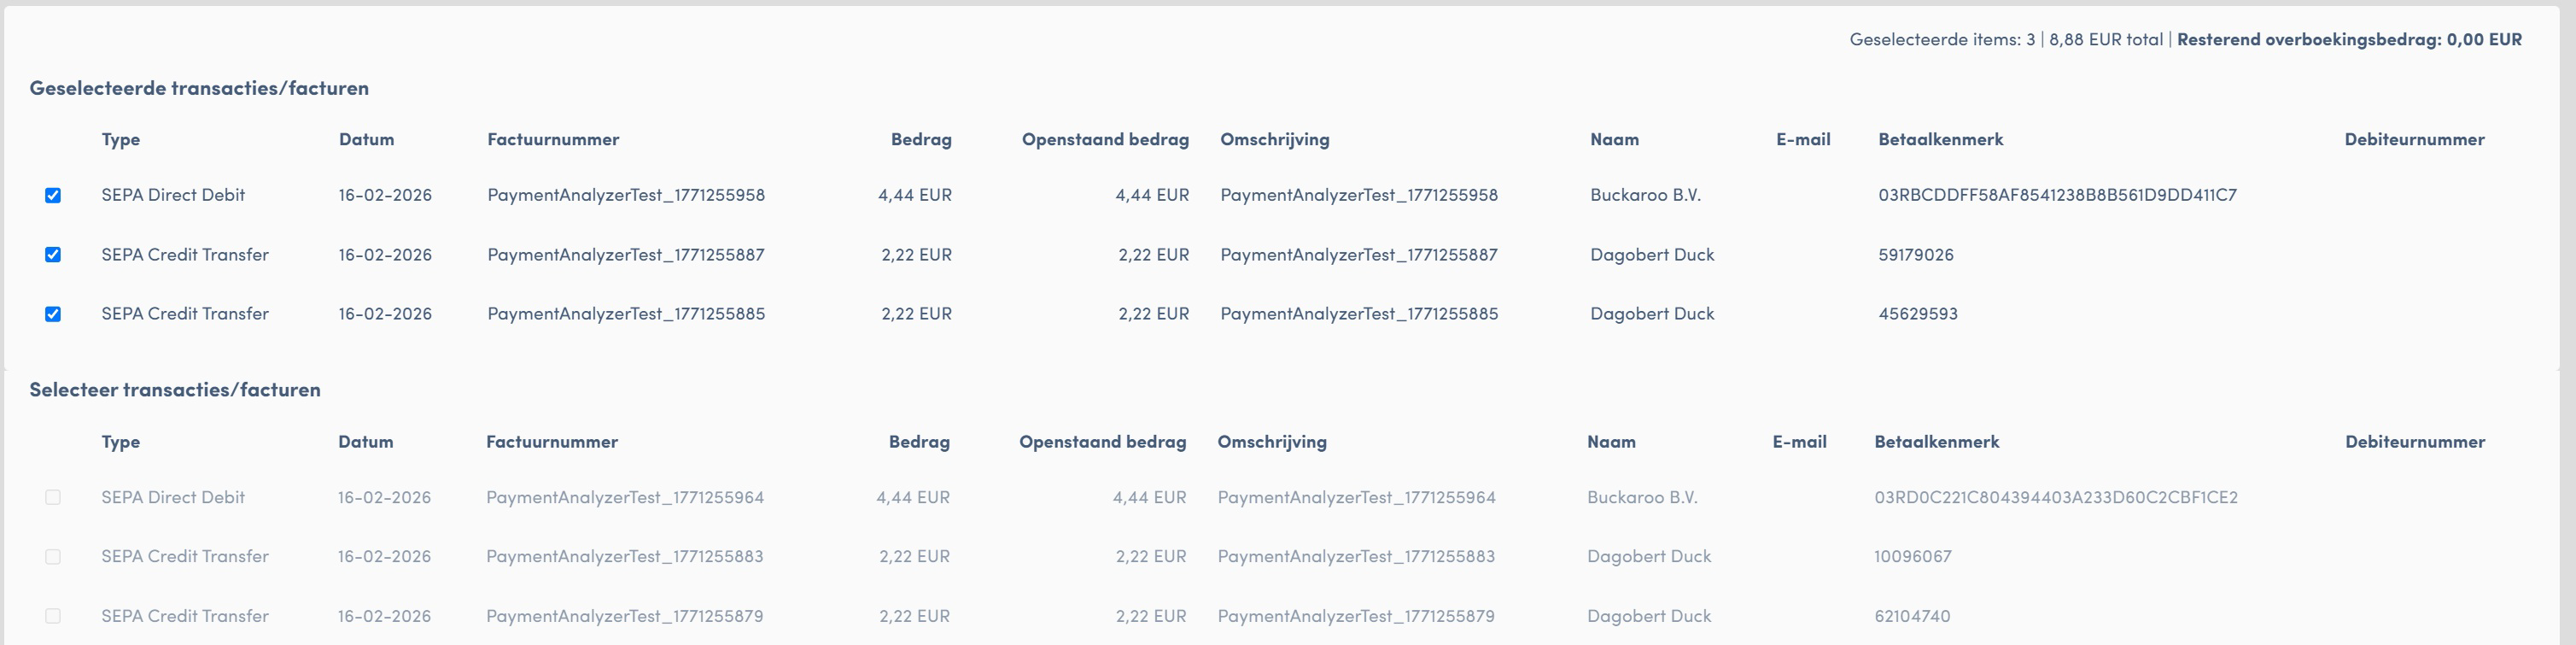Click invoice number PaymentAnalyzerTest_1771255958 in Factuurnummer column
Viewport: 2576px width, 645px height.
coord(626,195)
